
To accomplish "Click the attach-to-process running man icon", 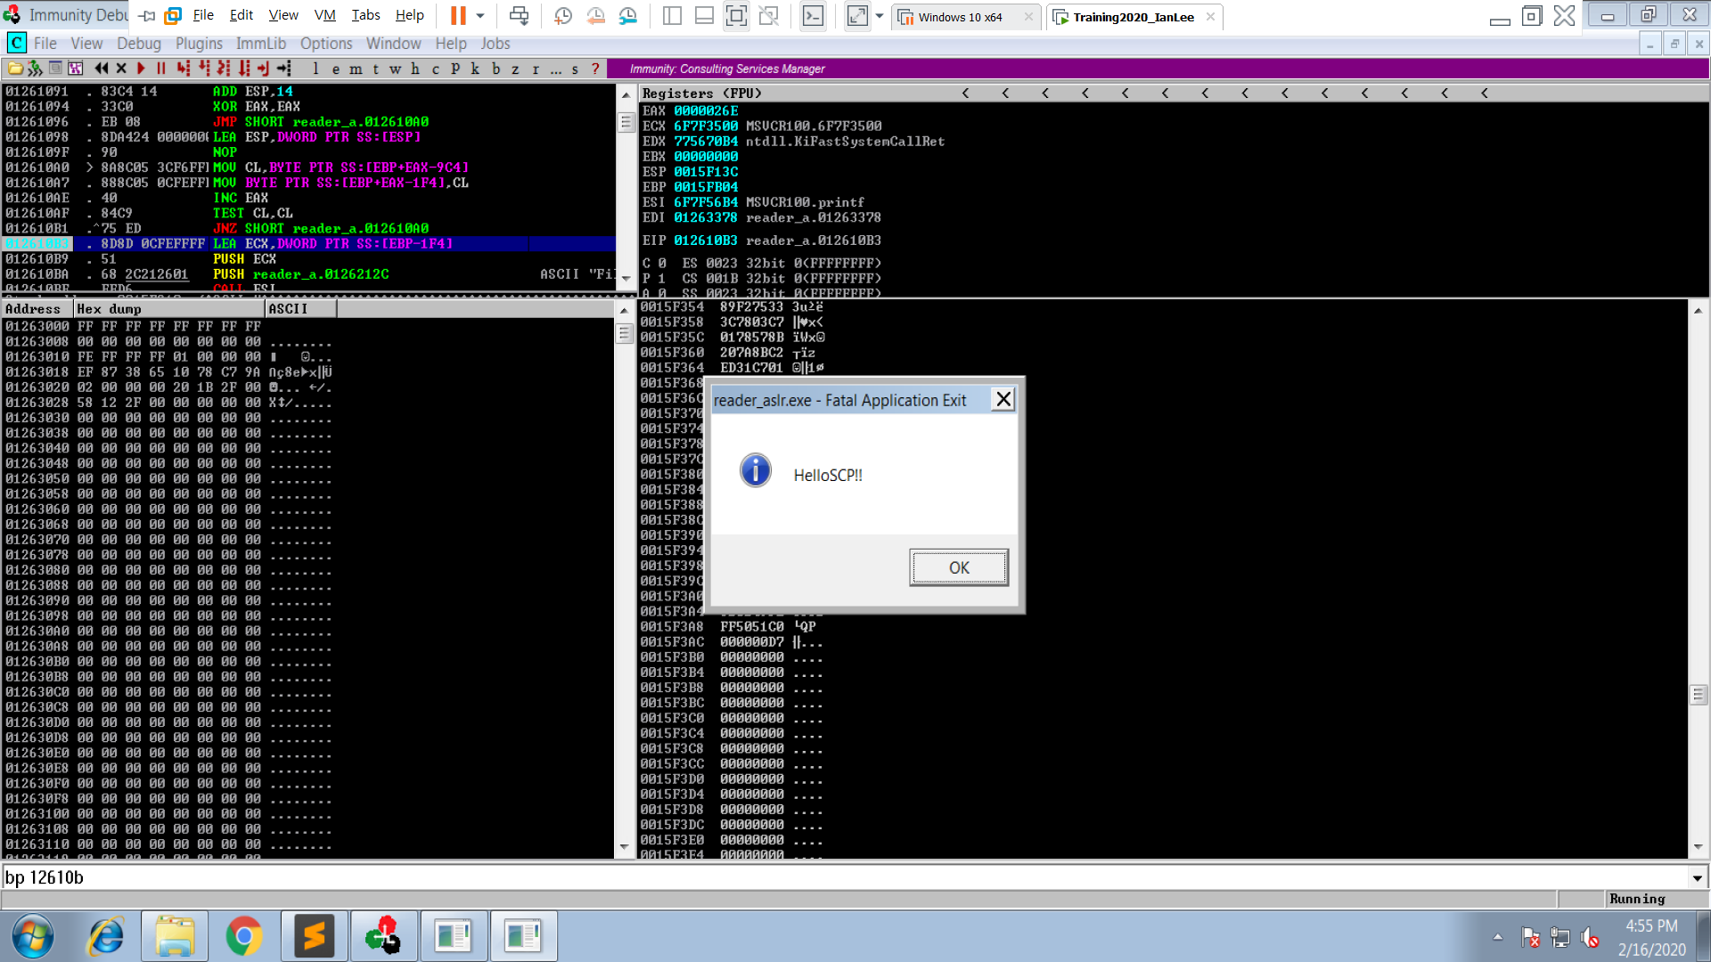I will [x=35, y=69].
